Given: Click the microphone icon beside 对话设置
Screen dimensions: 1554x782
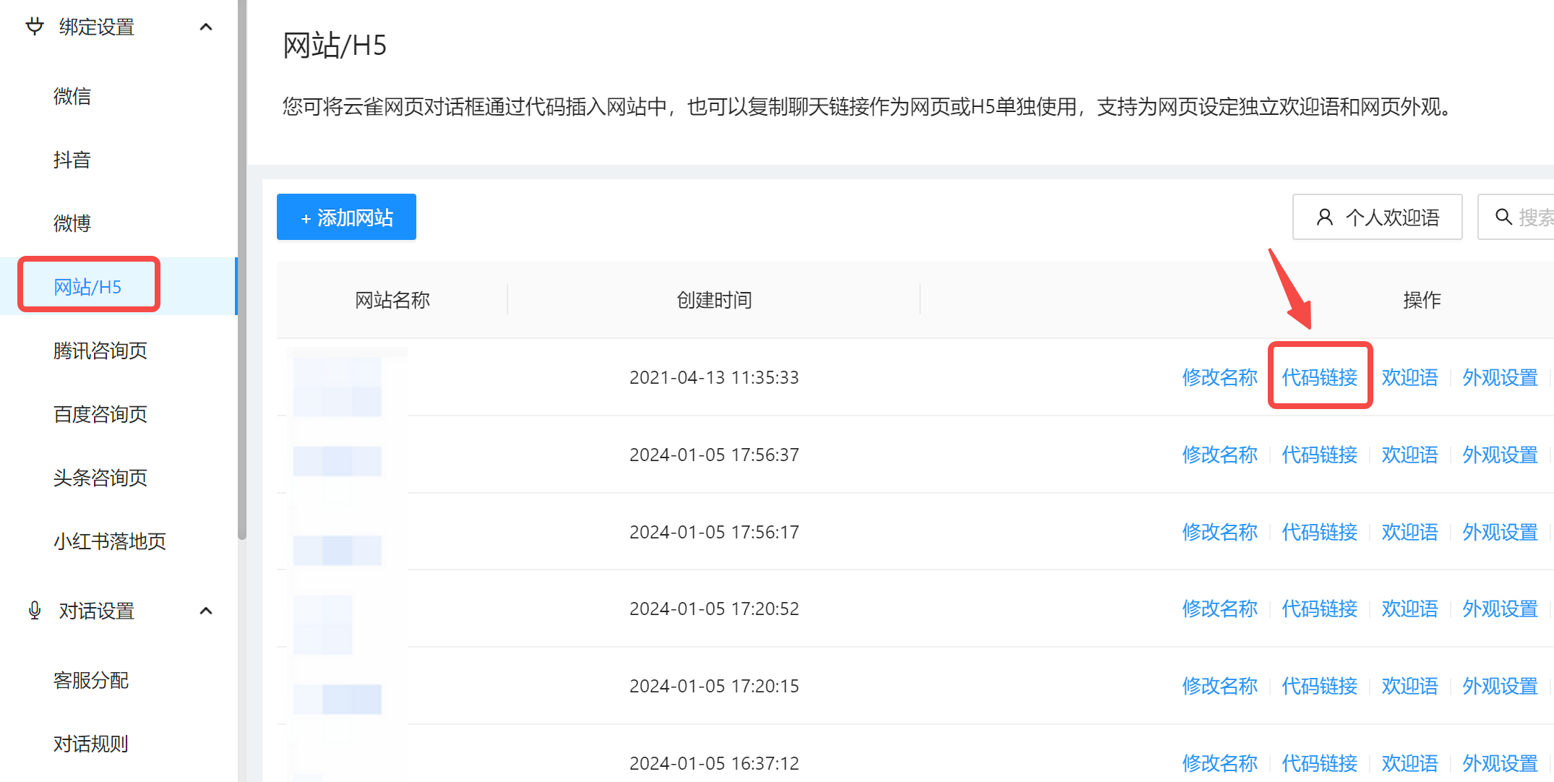Looking at the screenshot, I should coord(34,611).
